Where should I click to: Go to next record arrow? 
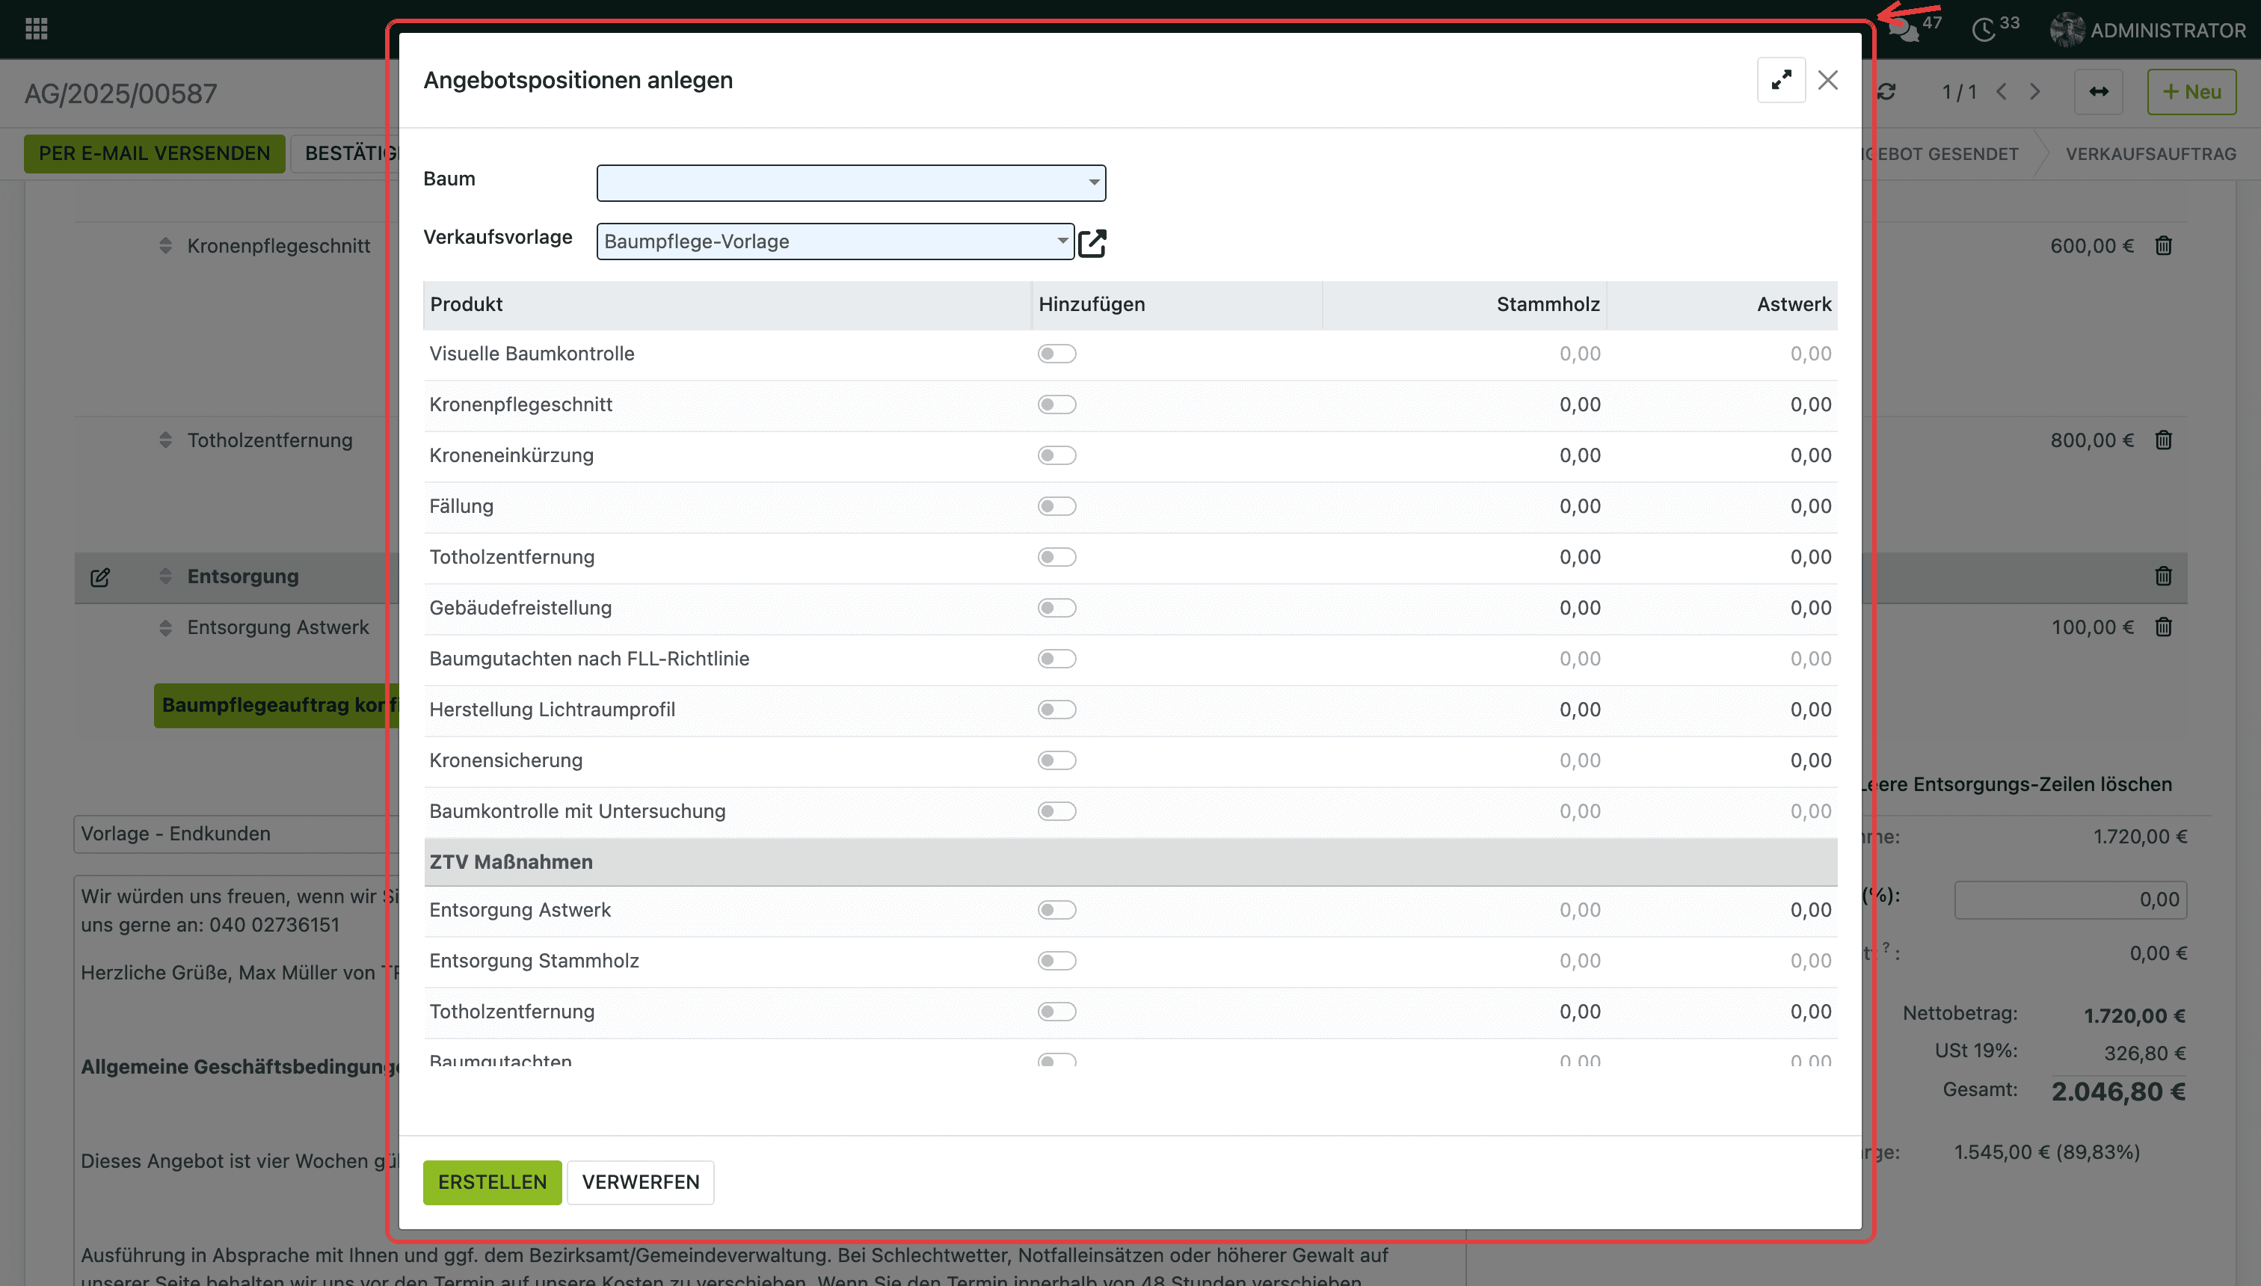point(2035,92)
